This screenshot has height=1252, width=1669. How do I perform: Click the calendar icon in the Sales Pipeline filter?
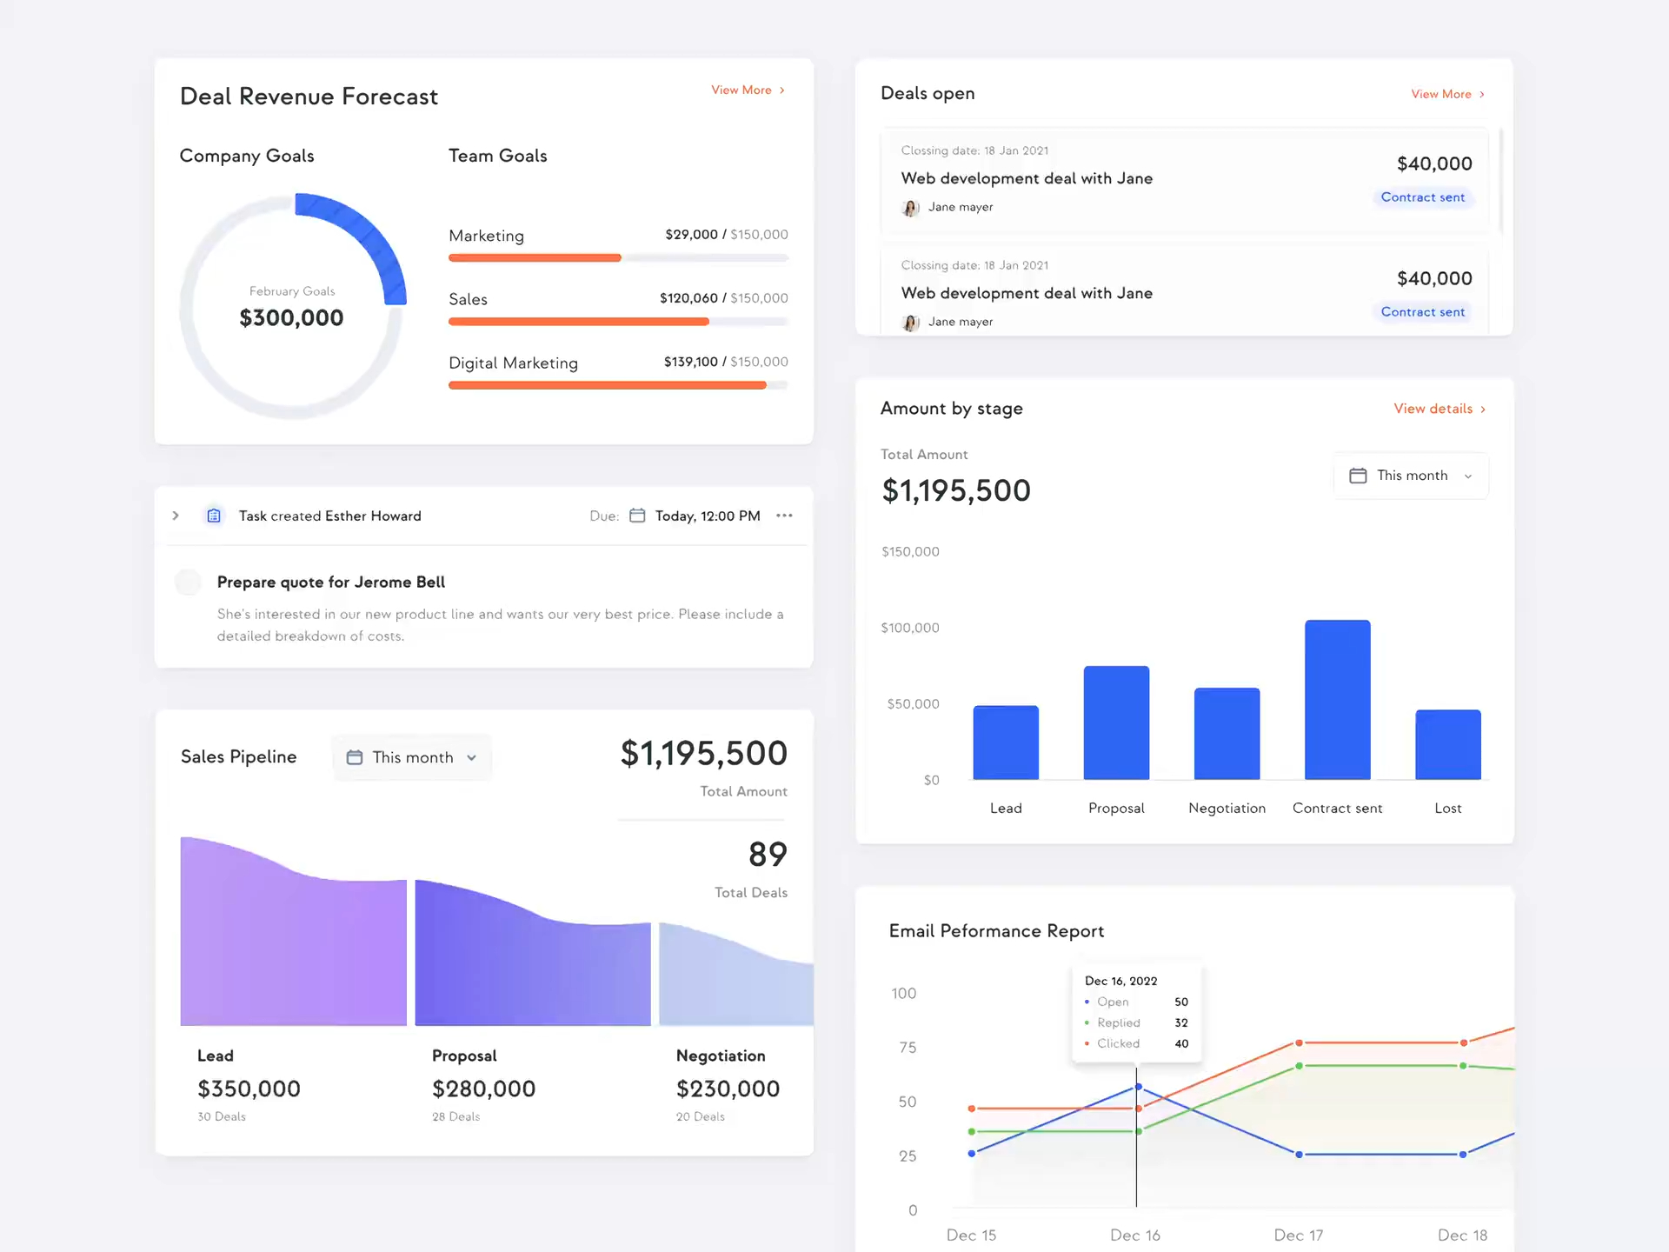[x=355, y=757]
